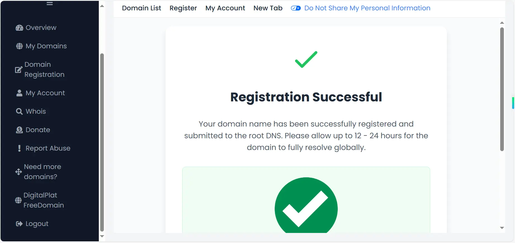Image resolution: width=515 pixels, height=243 pixels.
Task: Open DigitalPlat FreeDomain sidebar link
Action: (44, 200)
